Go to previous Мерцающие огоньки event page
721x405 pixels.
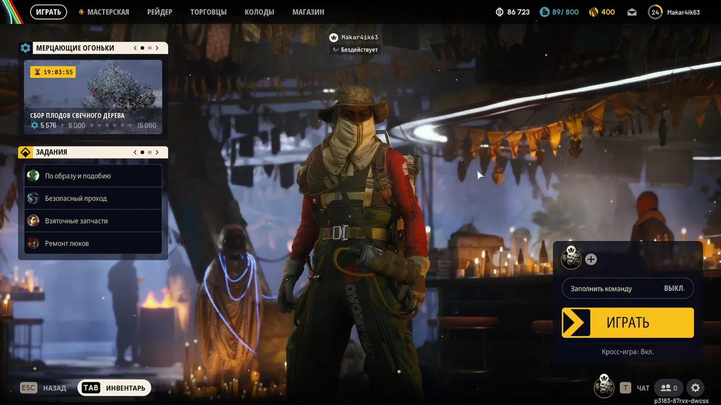pyautogui.click(x=135, y=48)
